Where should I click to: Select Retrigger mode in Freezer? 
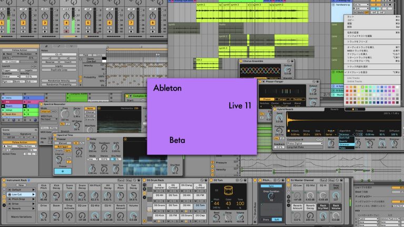click(63, 147)
